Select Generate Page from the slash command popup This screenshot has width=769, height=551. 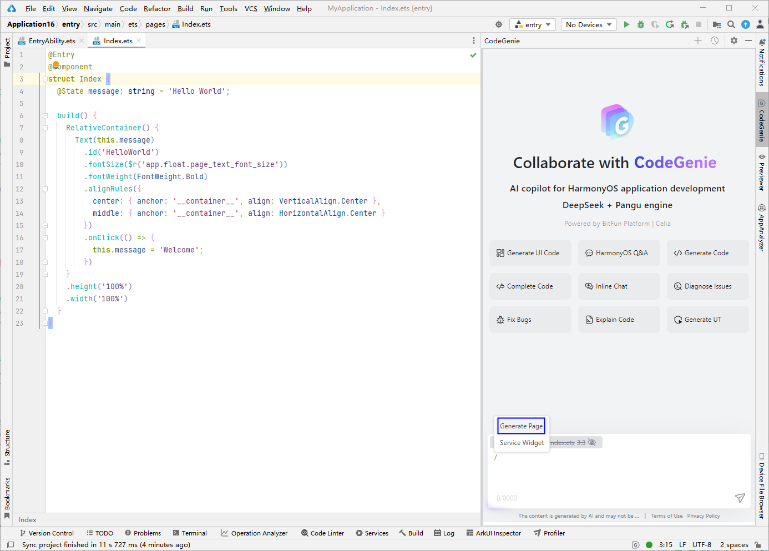(522, 426)
